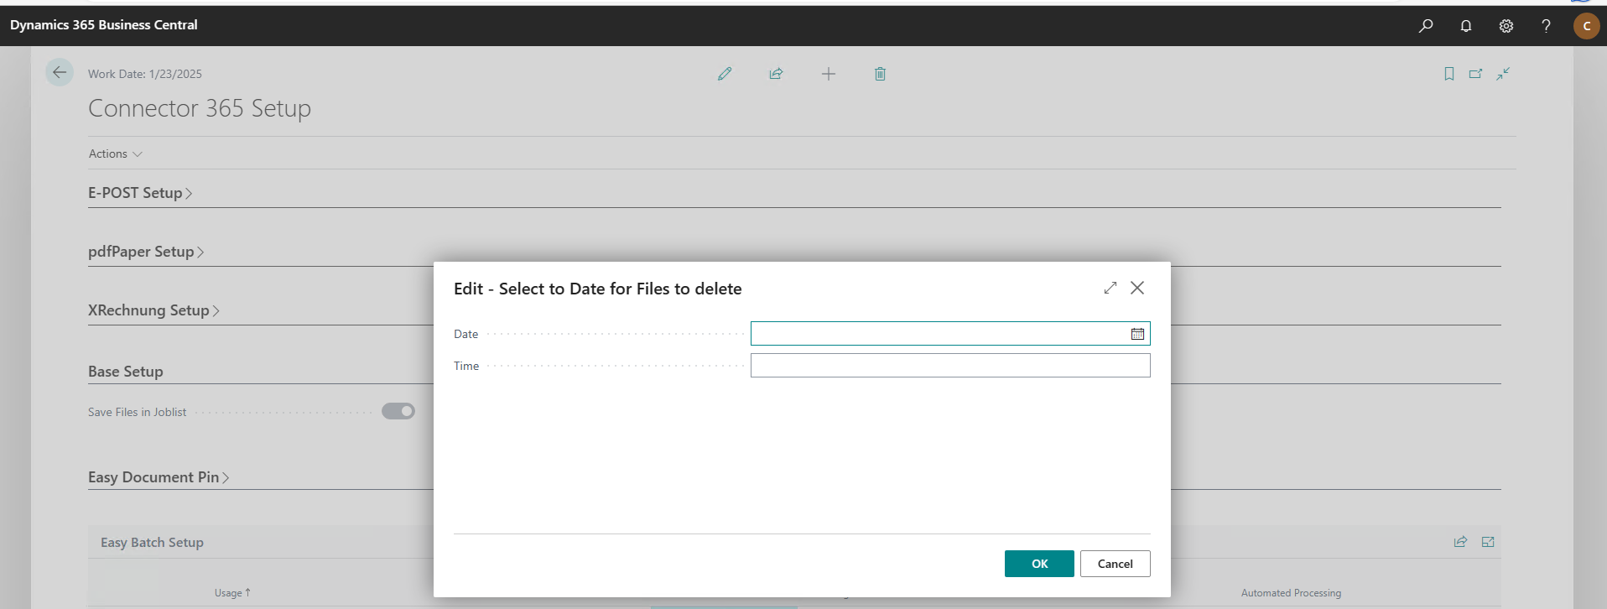
Task: Sort by the Usage column header
Action: [x=232, y=593]
